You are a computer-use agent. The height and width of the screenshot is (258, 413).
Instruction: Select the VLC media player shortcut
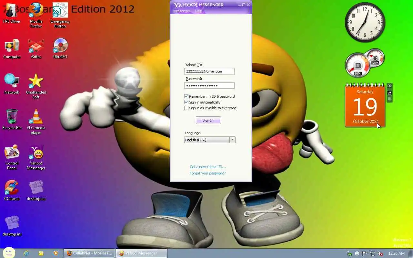36,122
